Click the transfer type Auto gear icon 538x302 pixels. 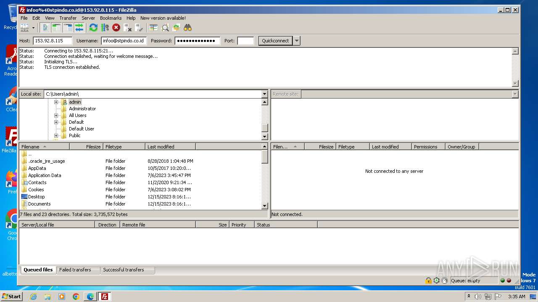pos(436,281)
